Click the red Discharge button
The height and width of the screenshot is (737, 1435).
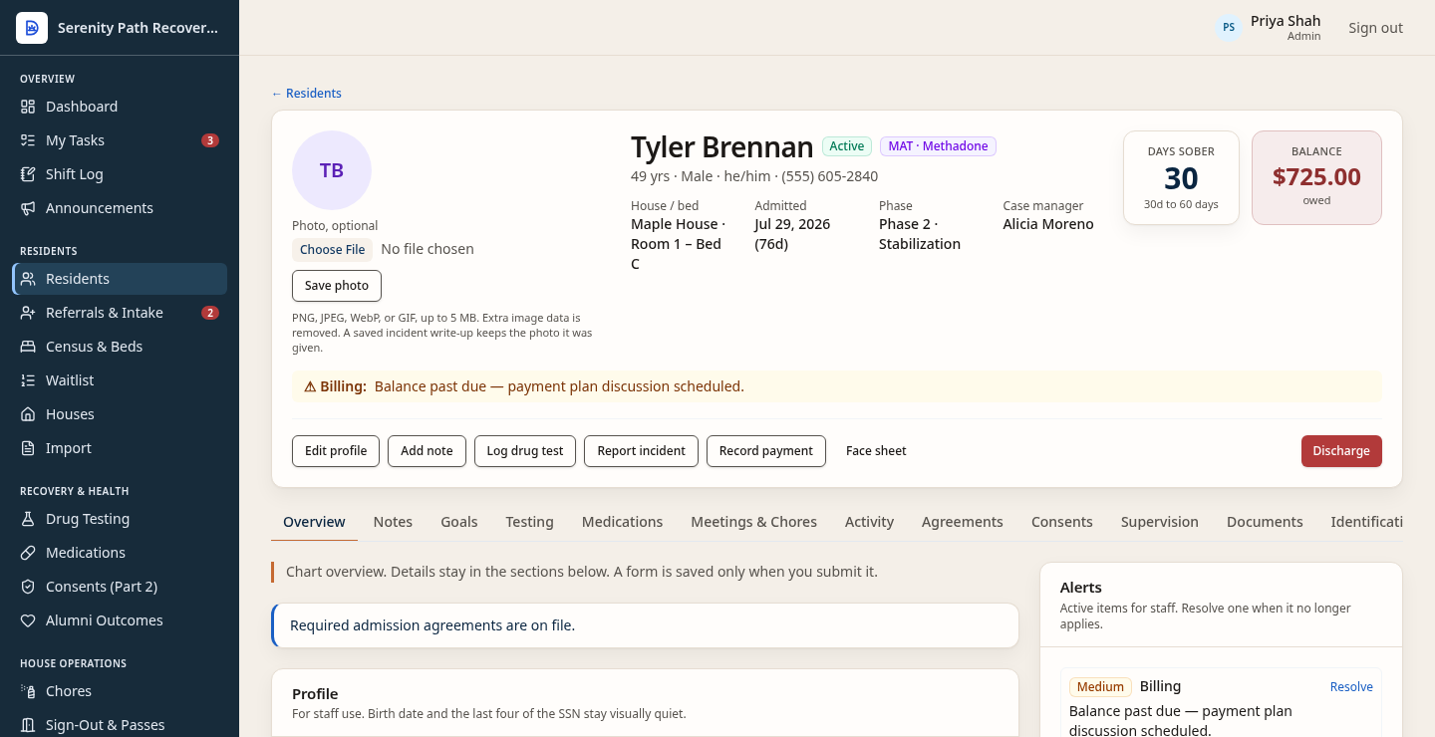(x=1341, y=451)
